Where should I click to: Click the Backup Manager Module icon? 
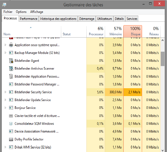point(11,53)
